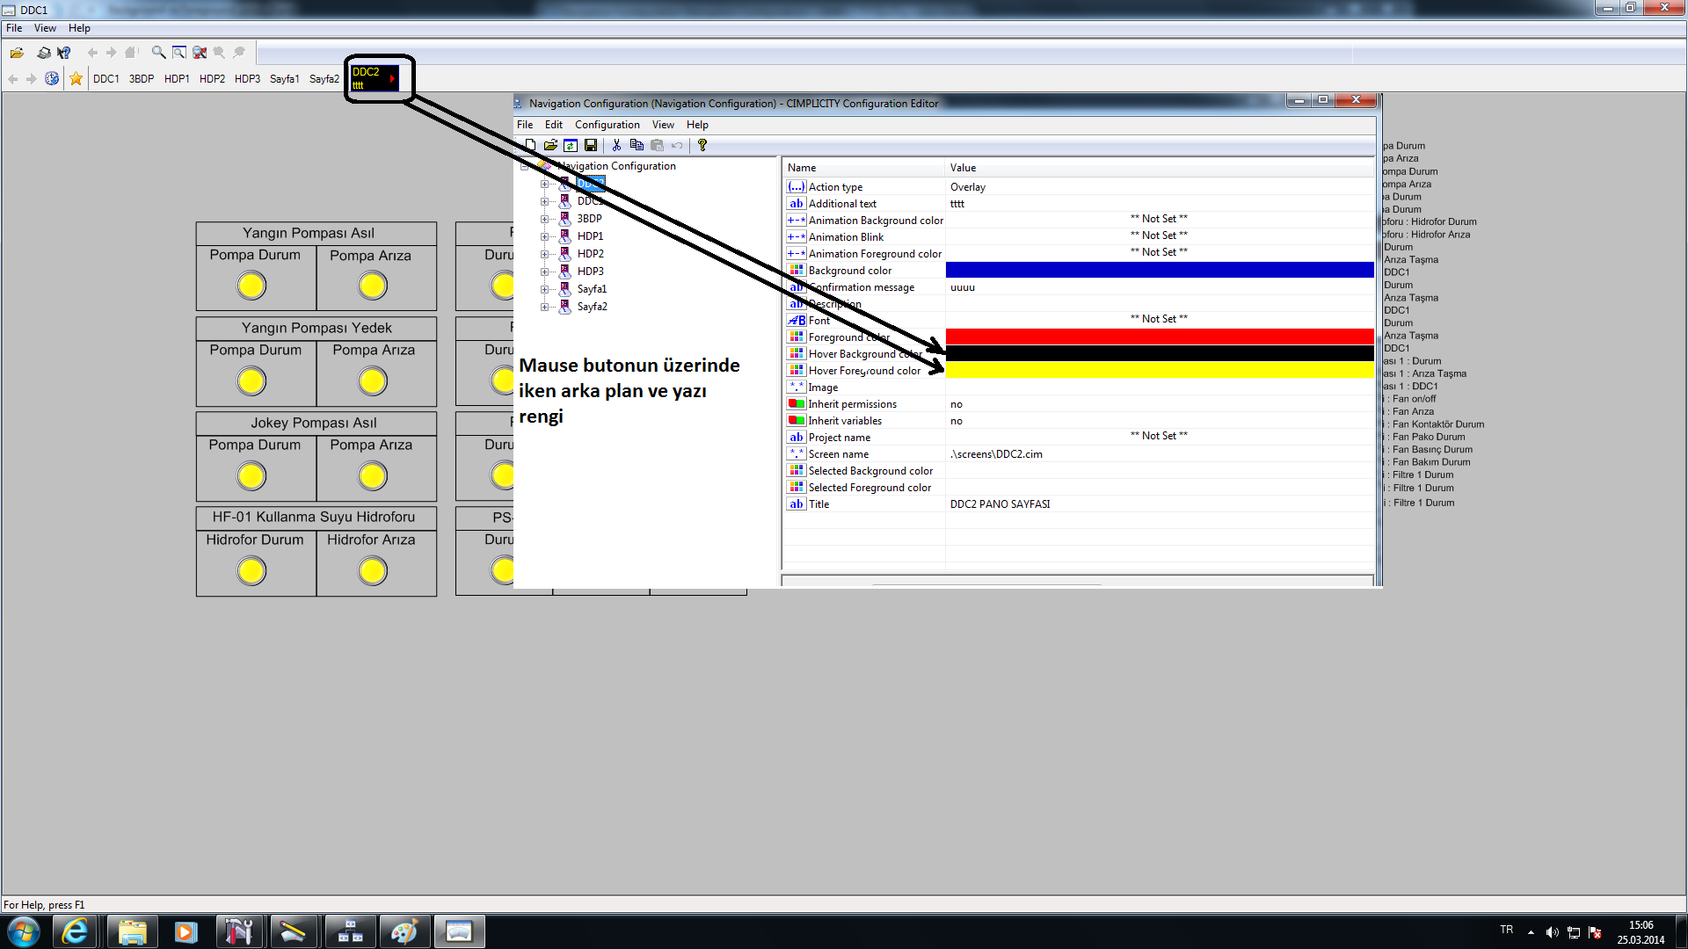This screenshot has height=949, width=1688.
Task: Click open folder icon in Configuration Editor
Action: pyautogui.click(x=550, y=145)
